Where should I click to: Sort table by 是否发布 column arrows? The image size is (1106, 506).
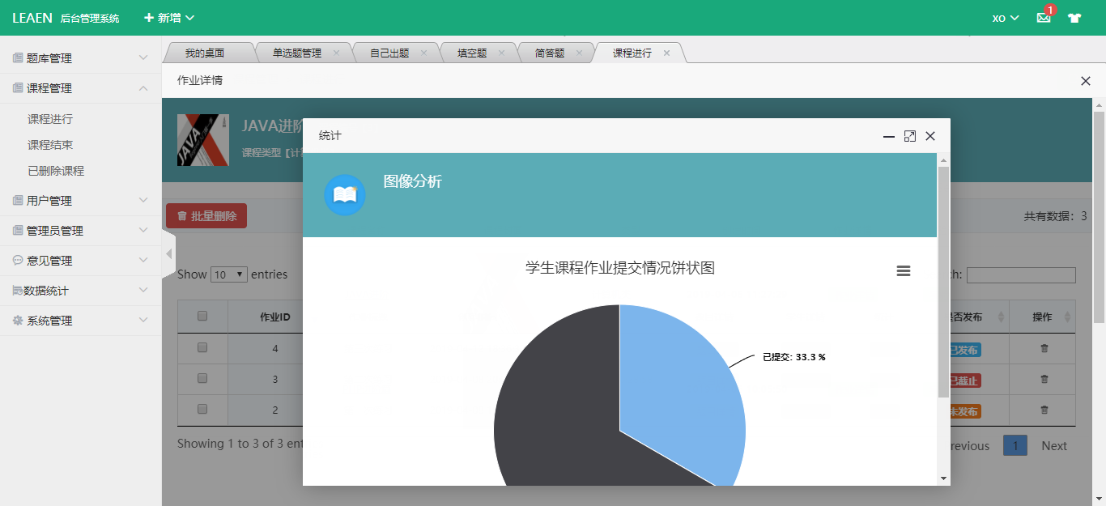pos(1001,317)
